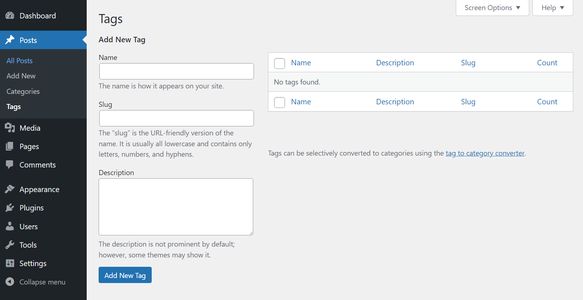Viewport: 583px width, 300px height.
Task: Tick the select-all checkbox in table footer
Action: (280, 102)
